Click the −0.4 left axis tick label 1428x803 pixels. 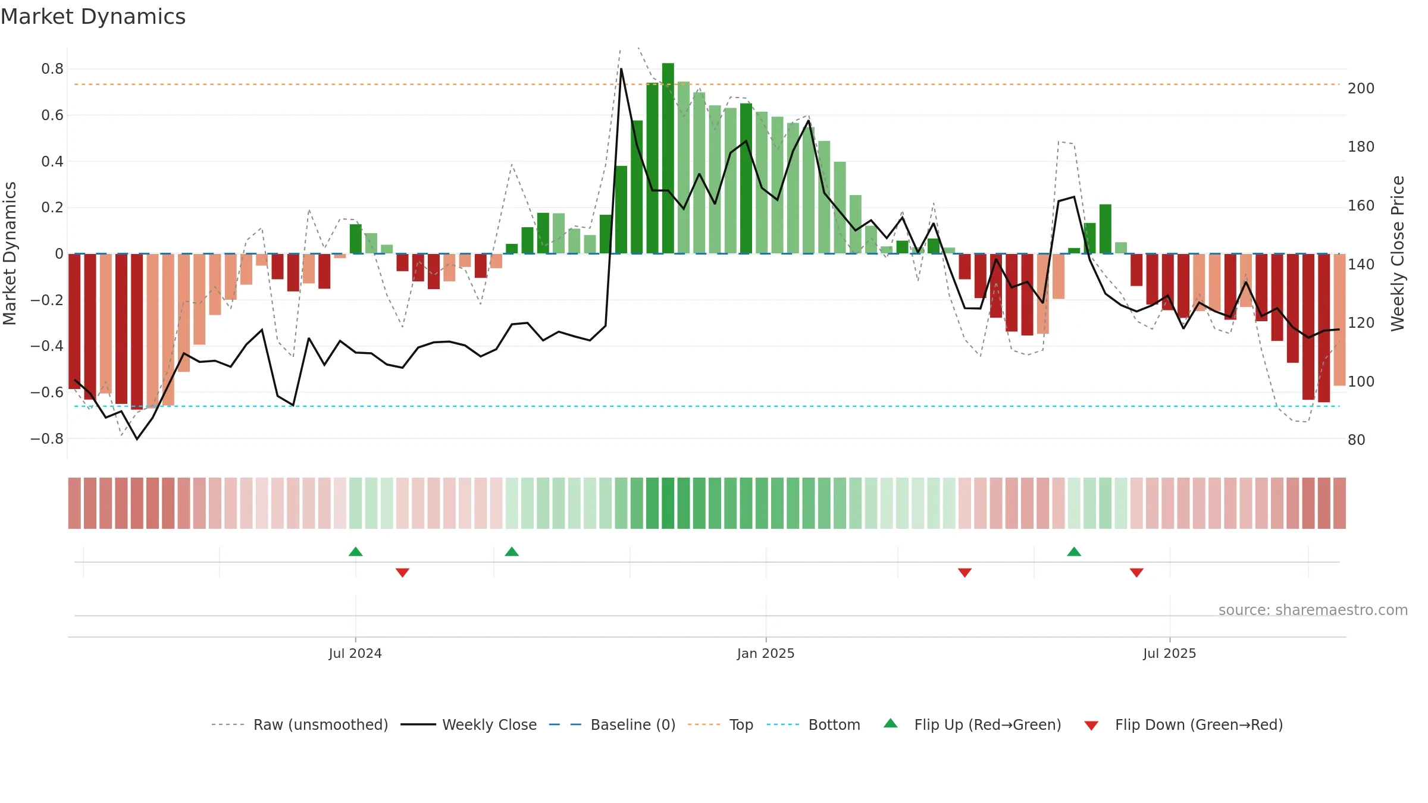click(47, 346)
